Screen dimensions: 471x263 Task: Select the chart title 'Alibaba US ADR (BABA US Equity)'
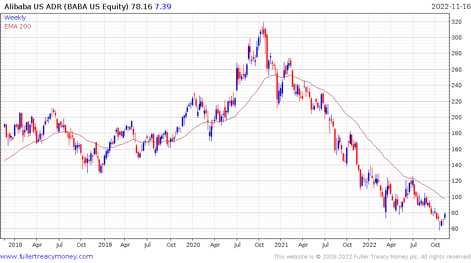67,6
